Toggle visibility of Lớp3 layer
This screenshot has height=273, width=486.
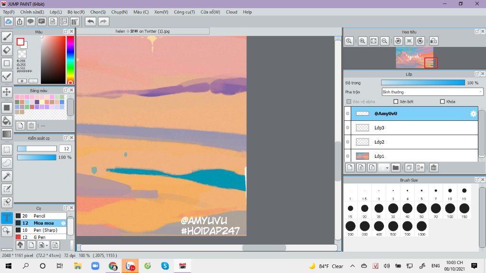point(347,127)
